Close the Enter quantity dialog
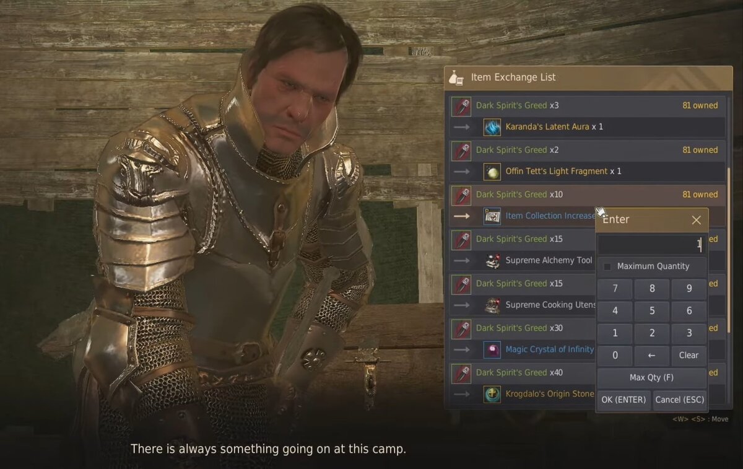The image size is (743, 469). [696, 220]
